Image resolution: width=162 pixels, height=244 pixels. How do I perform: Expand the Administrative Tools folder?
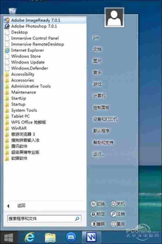click(31, 86)
